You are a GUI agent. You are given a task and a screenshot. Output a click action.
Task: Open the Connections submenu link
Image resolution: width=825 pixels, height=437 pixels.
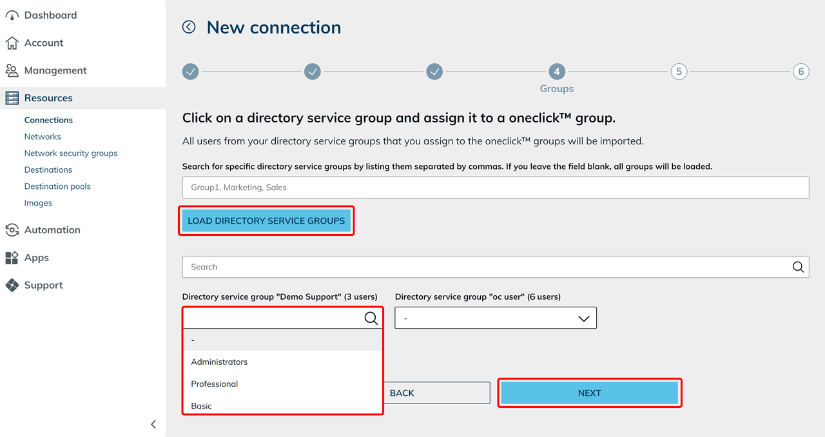coord(48,120)
